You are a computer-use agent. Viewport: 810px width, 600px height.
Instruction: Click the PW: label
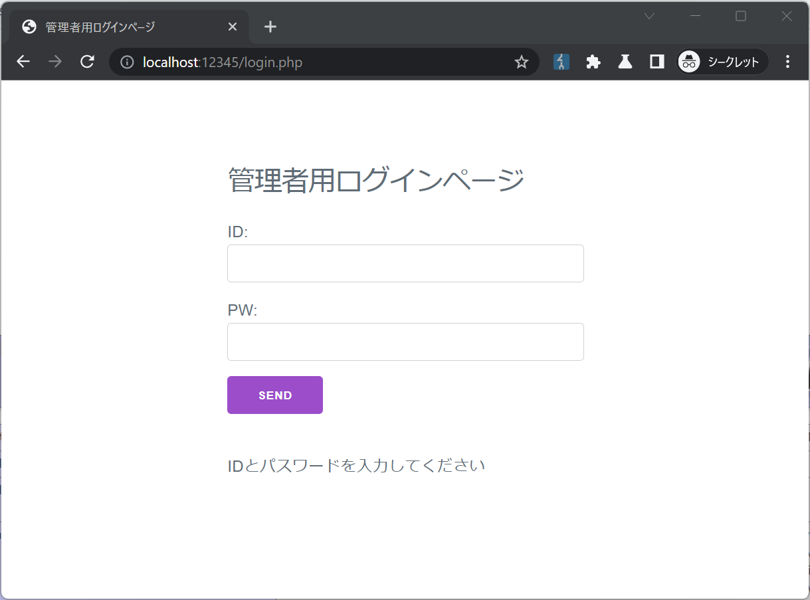pyautogui.click(x=242, y=310)
